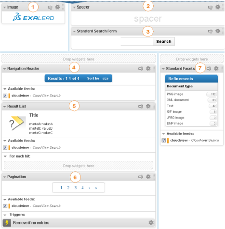Click the Result List rename icon

point(141,107)
